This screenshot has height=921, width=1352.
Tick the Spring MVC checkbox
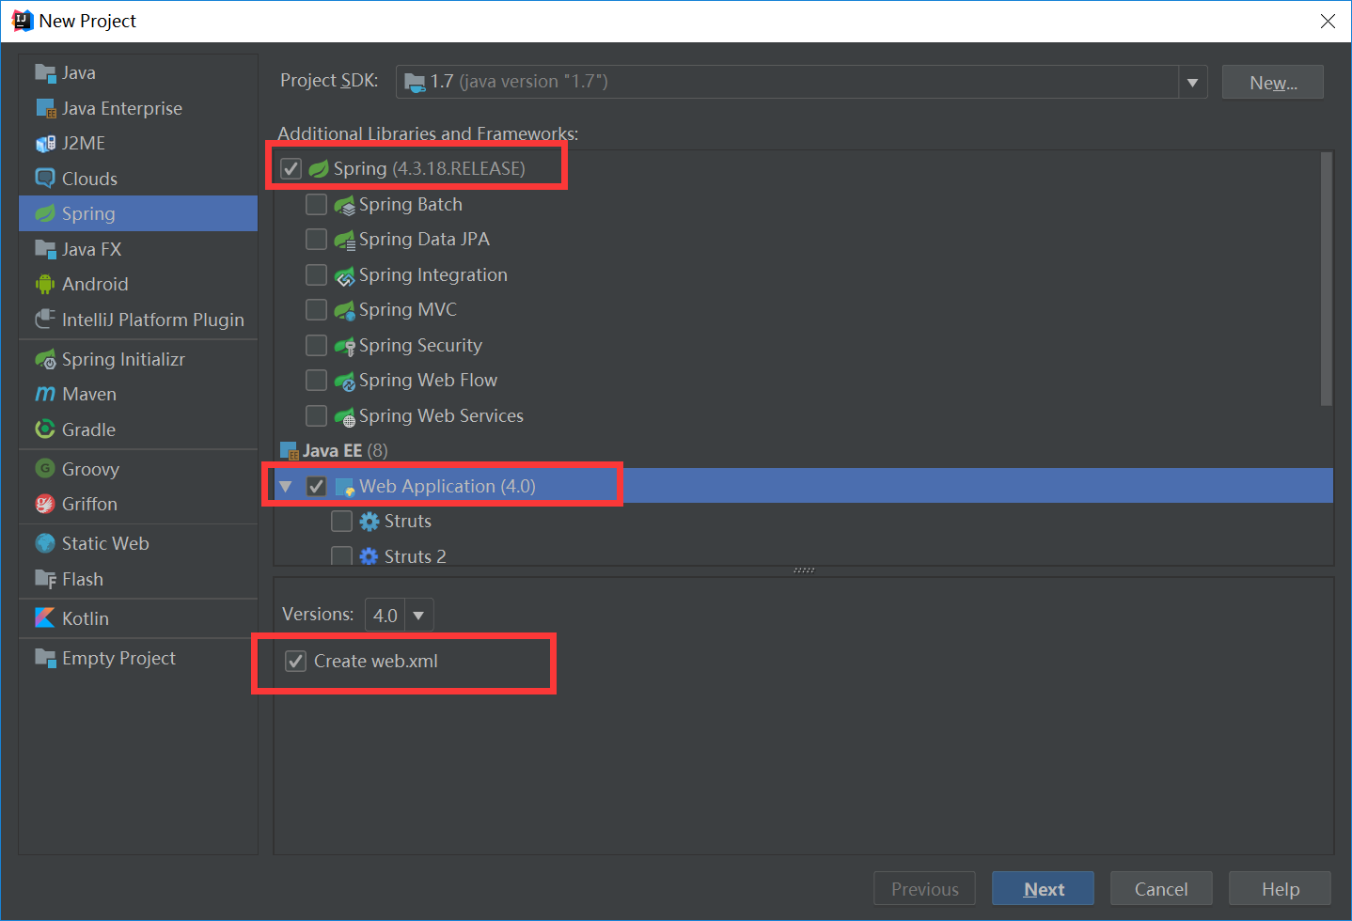[317, 310]
